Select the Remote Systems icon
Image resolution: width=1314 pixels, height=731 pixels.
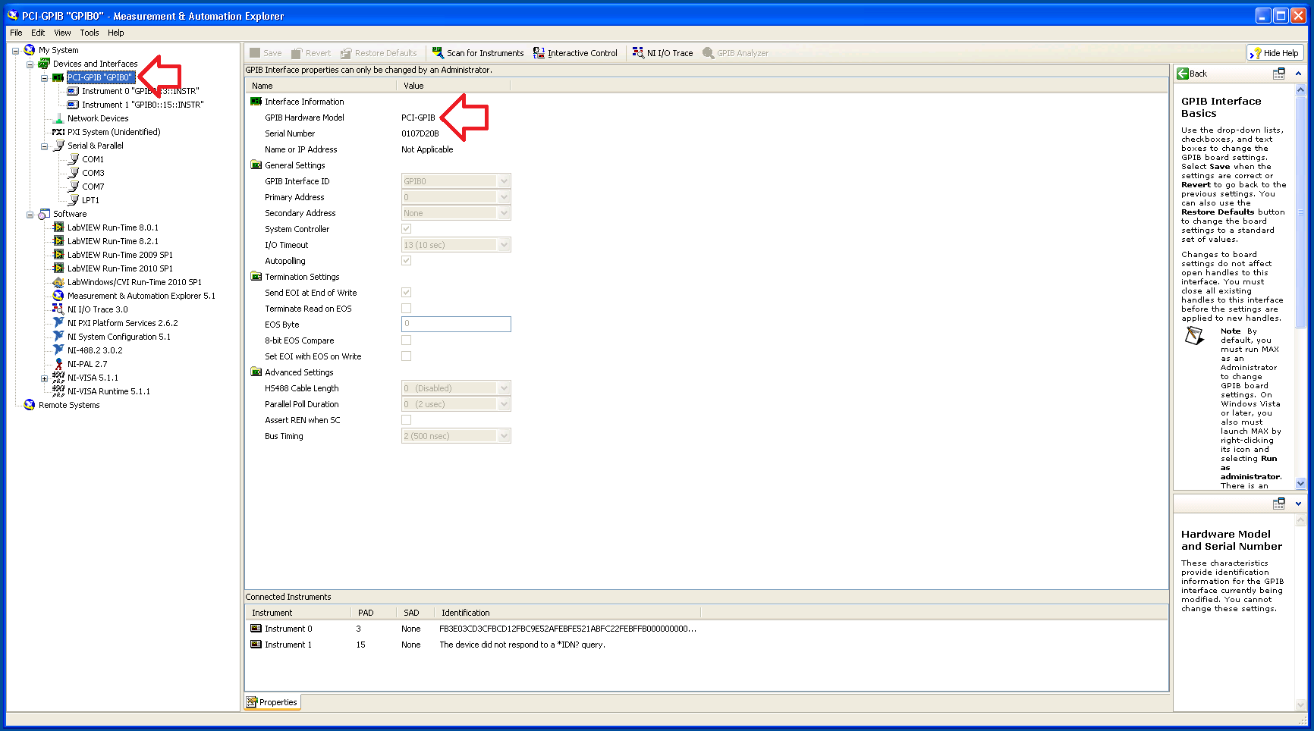tap(30, 405)
